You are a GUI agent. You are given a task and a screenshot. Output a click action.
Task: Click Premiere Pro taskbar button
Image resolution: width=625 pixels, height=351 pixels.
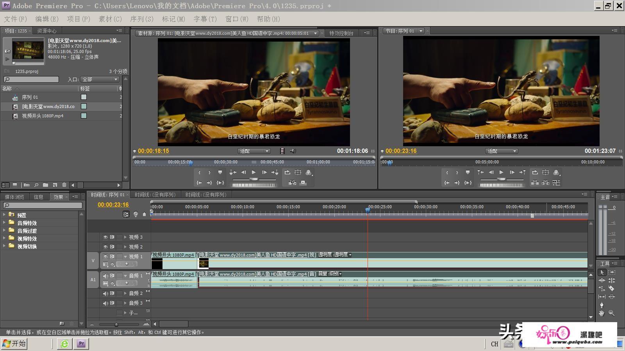coord(81,344)
